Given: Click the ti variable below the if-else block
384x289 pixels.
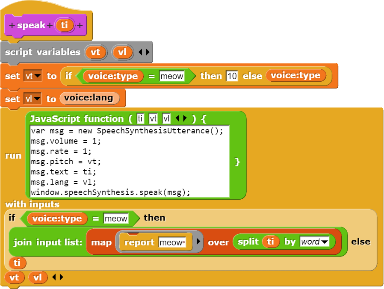Looking at the screenshot, I should [x=17, y=262].
